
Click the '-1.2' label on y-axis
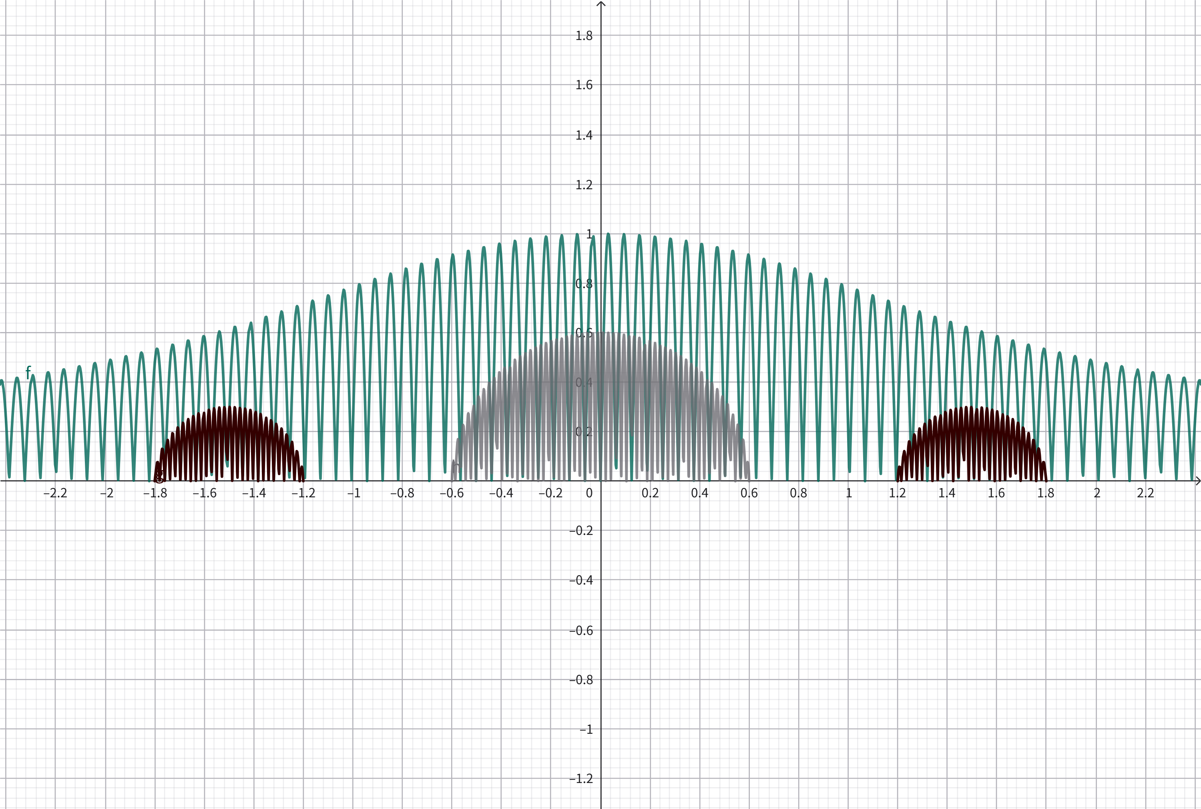tap(580, 779)
